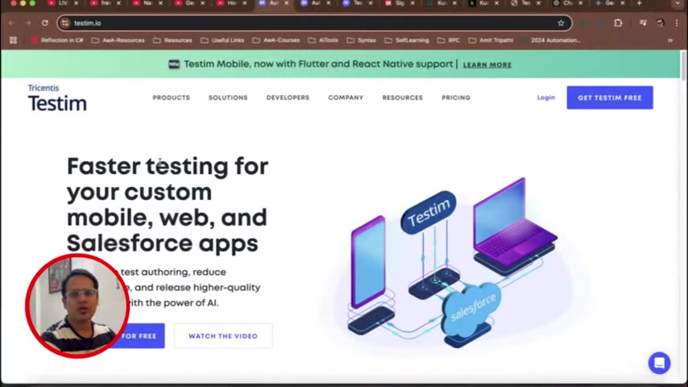Click the Tricentis Testim logo
Screen dimensions: 688x387
(57, 98)
